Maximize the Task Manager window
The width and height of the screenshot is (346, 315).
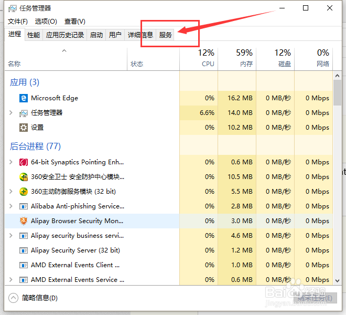click(x=306, y=8)
